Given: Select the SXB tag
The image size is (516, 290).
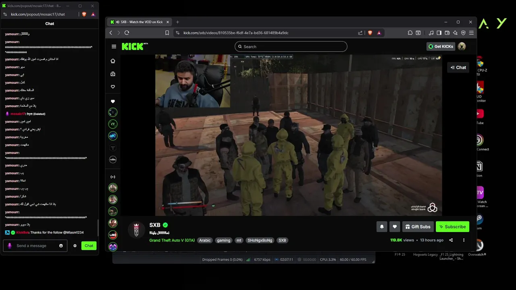Looking at the screenshot, I should click(x=282, y=240).
